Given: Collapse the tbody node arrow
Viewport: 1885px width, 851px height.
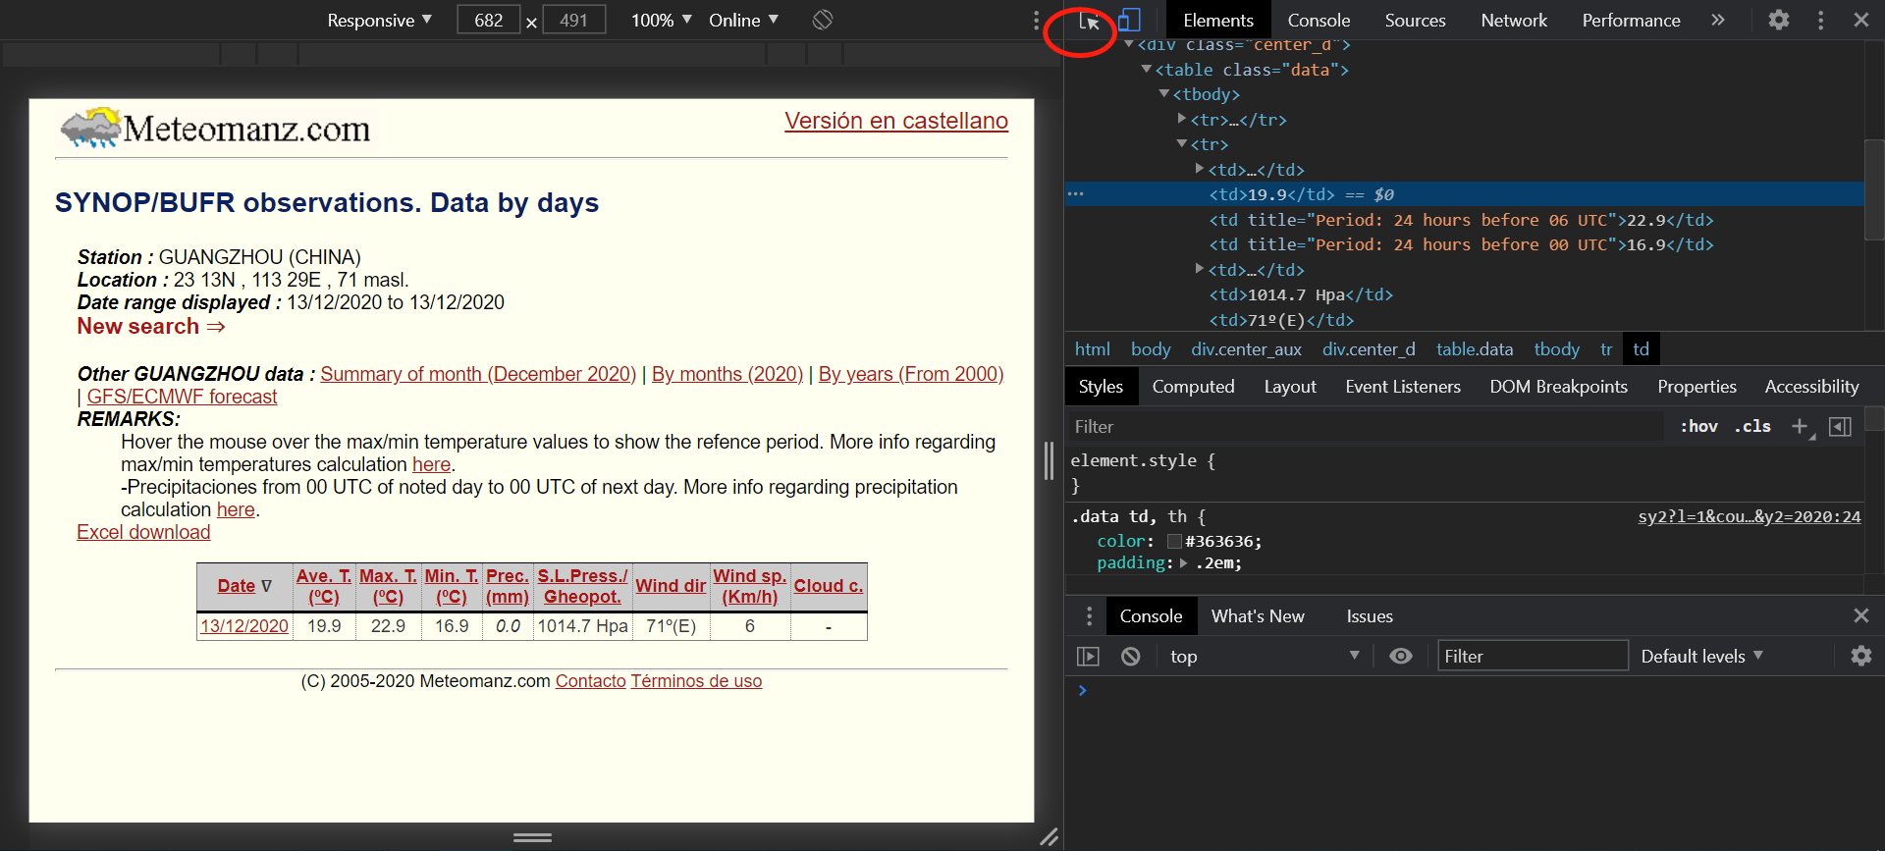Looking at the screenshot, I should tap(1164, 94).
